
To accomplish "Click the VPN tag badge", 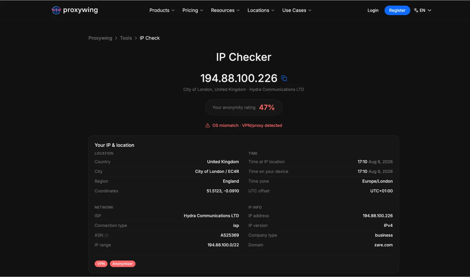I will pyautogui.click(x=101, y=264).
